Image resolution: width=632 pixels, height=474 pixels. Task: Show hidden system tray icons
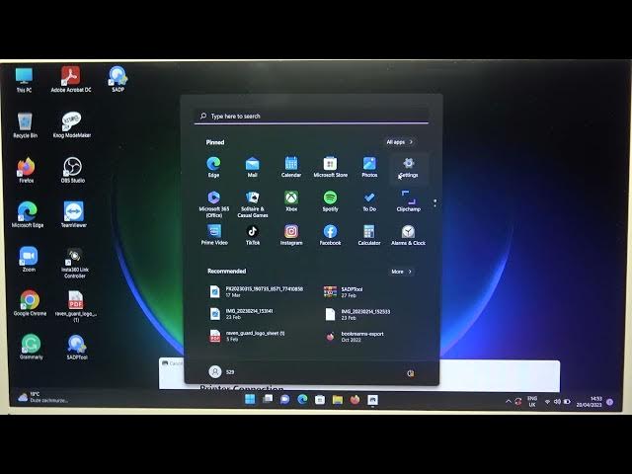click(x=509, y=402)
